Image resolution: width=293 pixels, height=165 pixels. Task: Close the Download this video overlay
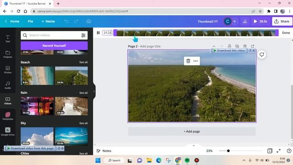click(254, 50)
